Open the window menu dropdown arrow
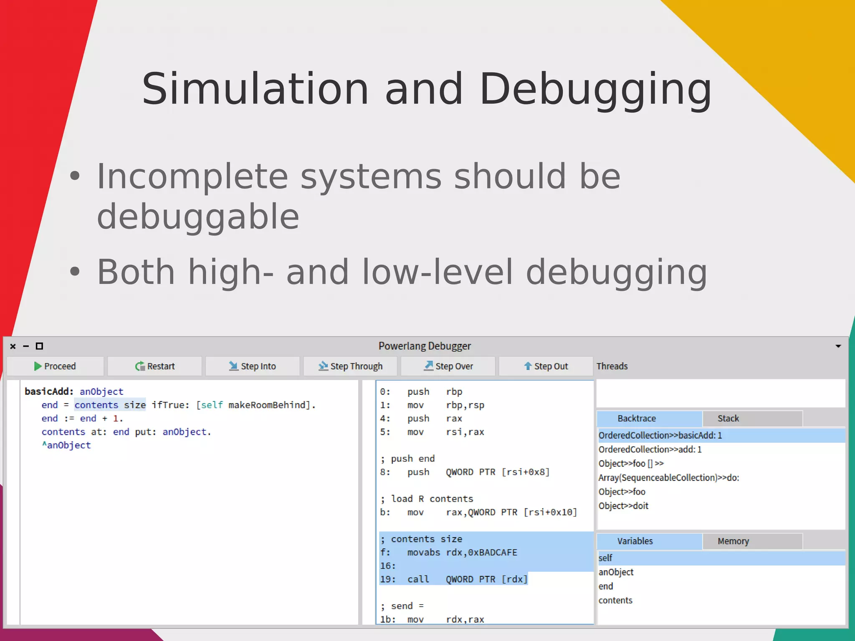The height and width of the screenshot is (641, 855). pos(838,346)
